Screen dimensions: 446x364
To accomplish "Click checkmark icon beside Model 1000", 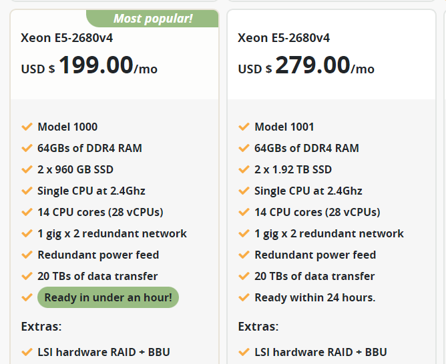I will pyautogui.click(x=27, y=127).
